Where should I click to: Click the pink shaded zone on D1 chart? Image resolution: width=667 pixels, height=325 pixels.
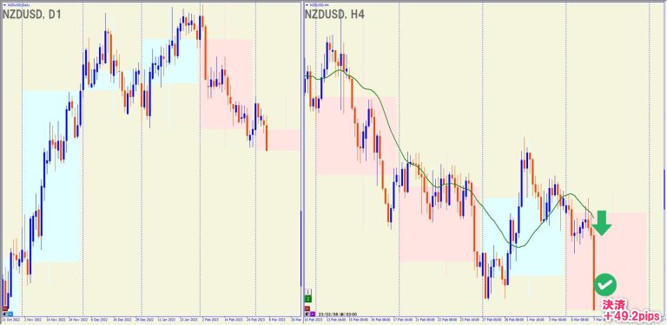click(x=226, y=84)
